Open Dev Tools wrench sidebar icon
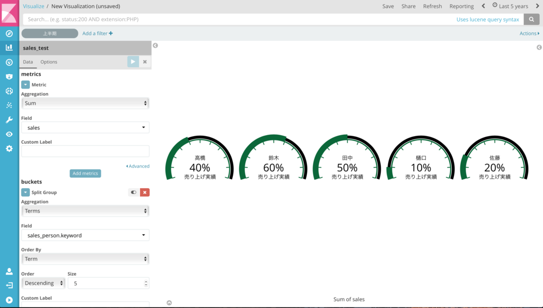The image size is (543, 308). click(10, 120)
